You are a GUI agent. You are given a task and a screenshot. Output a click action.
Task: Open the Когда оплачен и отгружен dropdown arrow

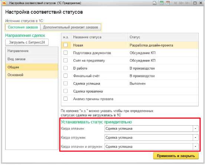pyautogui.click(x=195, y=146)
